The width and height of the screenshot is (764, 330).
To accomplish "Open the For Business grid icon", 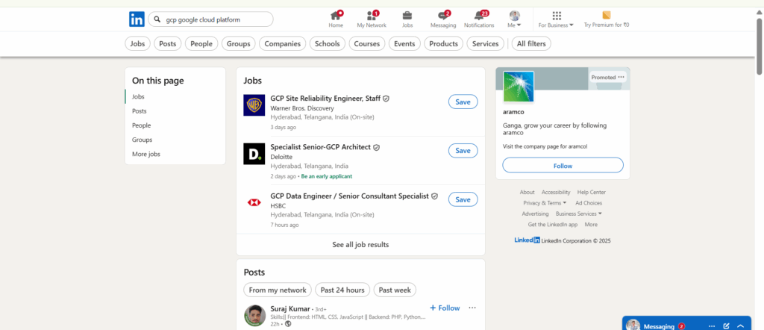I will [x=557, y=15].
